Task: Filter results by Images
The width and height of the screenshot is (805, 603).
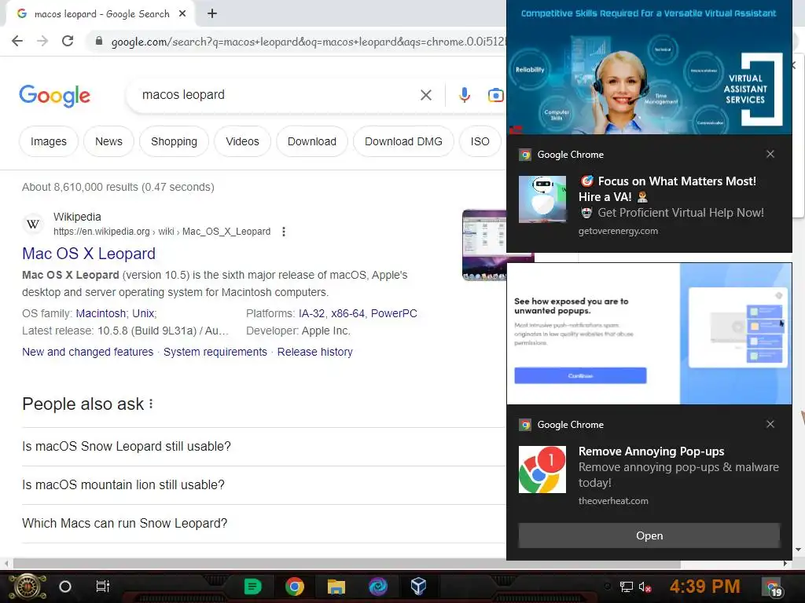Action: 48,141
